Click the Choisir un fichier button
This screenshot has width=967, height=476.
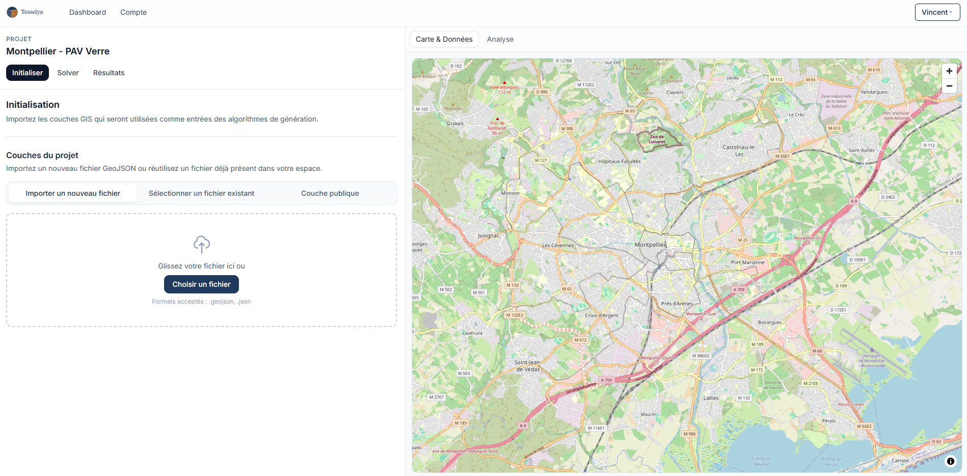(201, 284)
